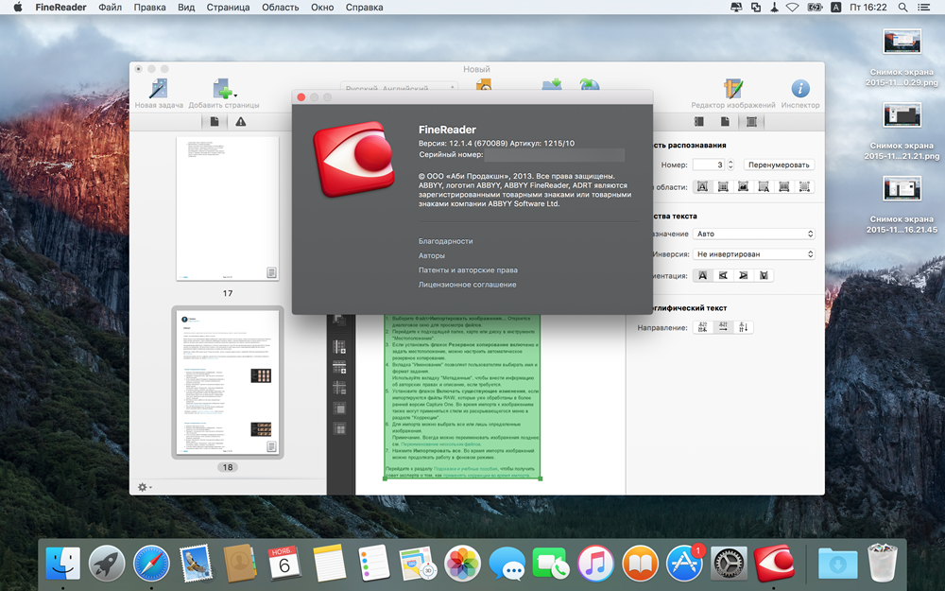Open the Область menu in menu bar

[x=281, y=8]
